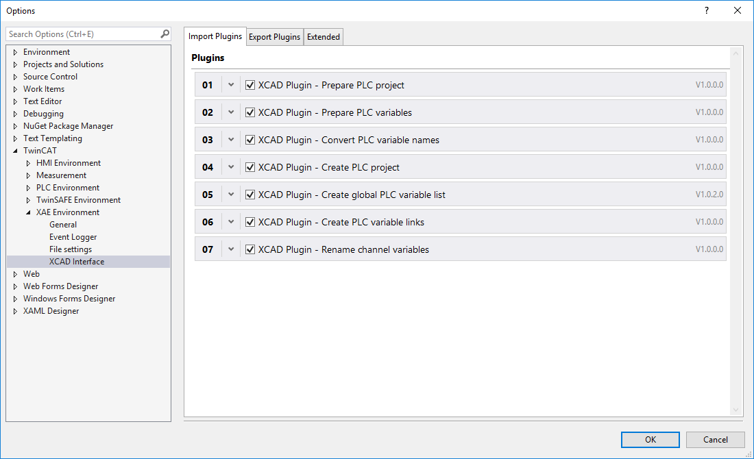Click version V1.0.2.0 of plugin 05
The width and height of the screenshot is (754, 459).
pos(709,195)
